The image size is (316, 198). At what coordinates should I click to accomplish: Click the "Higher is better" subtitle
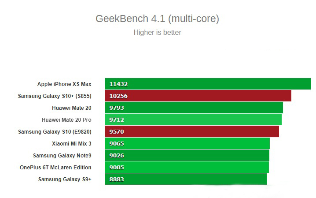point(157,32)
